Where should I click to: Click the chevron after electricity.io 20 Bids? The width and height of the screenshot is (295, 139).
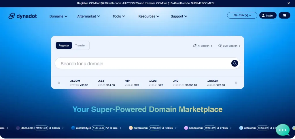[121, 128]
